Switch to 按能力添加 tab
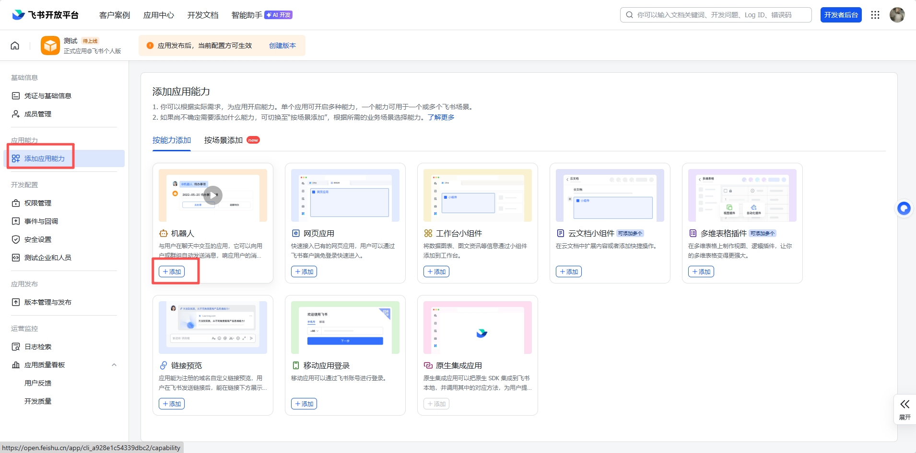Viewport: 916px width, 453px height. point(172,140)
